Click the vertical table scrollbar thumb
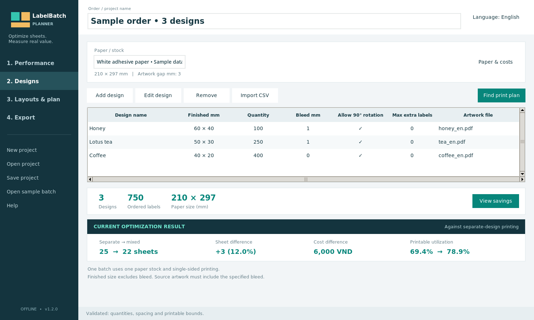This screenshot has height=320, width=534. (522, 142)
